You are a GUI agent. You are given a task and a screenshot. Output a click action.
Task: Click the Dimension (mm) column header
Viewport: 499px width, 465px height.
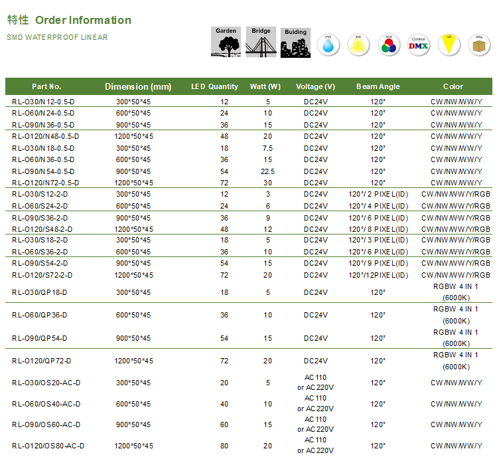click(x=138, y=86)
